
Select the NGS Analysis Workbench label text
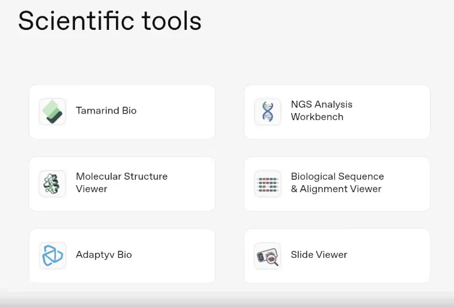coord(322,111)
